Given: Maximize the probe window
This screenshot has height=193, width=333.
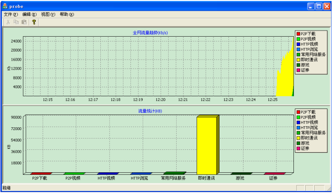Looking at the screenshot, I should coord(319,7).
